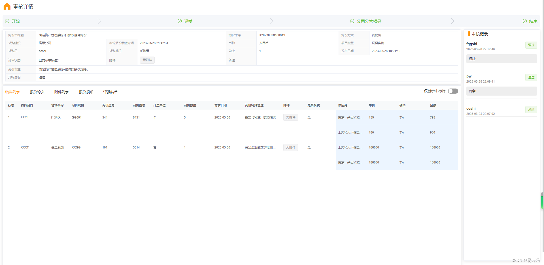Click the 需求日期 column header
Viewport: 544px width, 265px height.
click(220, 105)
